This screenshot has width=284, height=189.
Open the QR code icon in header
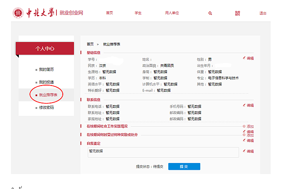point(237,13)
